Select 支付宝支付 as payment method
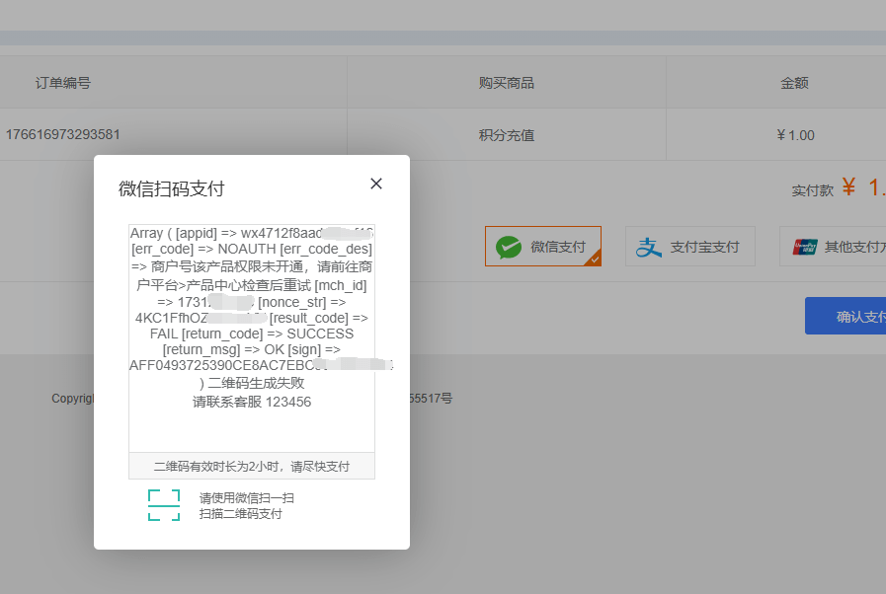Screen dimensions: 886x594 pos(688,247)
